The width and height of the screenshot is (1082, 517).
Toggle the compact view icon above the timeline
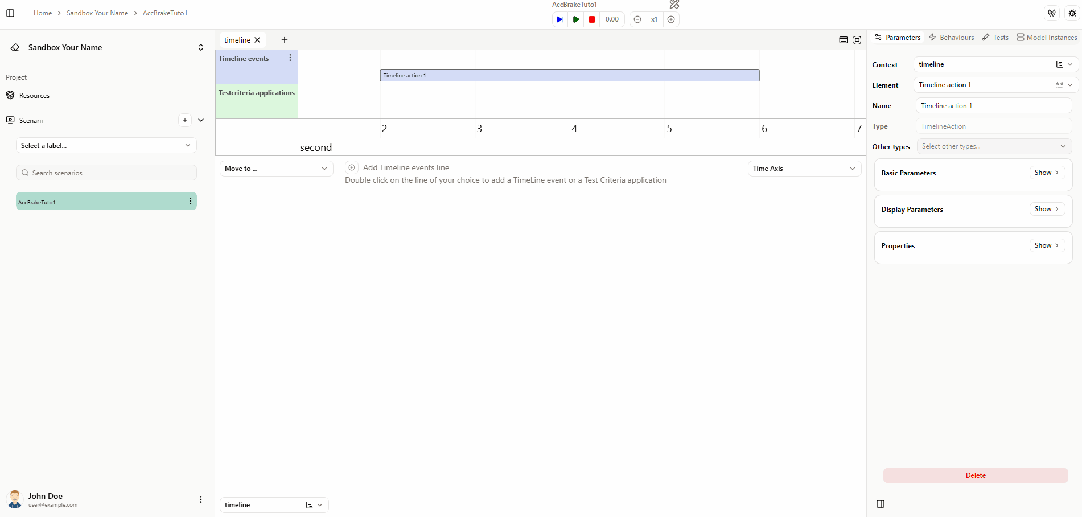[844, 40]
